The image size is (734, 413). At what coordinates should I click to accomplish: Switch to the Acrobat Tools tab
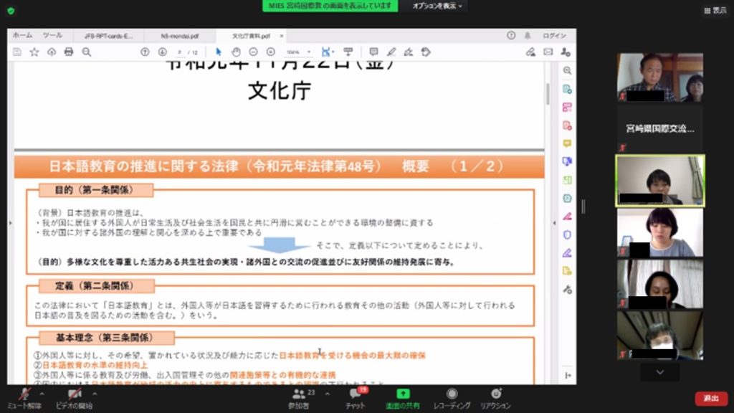pyautogui.click(x=52, y=36)
